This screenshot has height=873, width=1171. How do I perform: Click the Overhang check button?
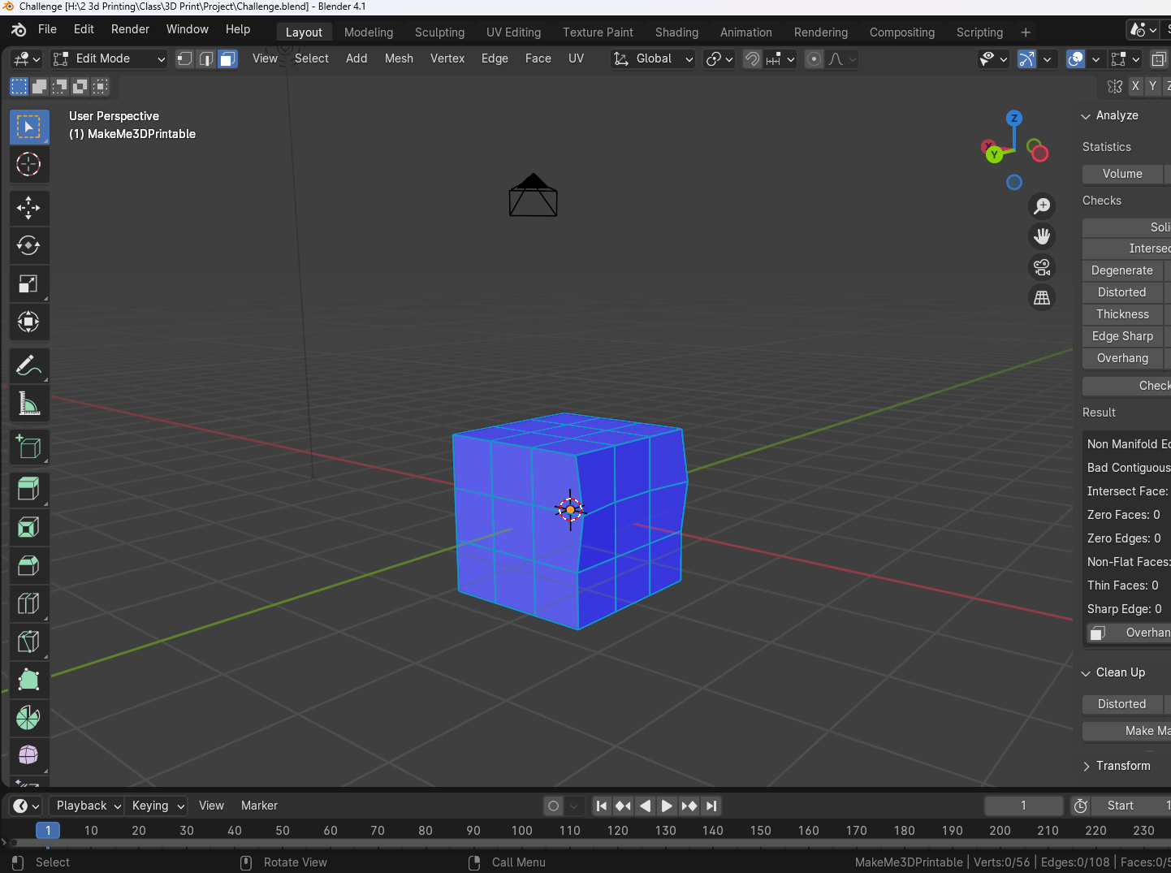tap(1122, 359)
